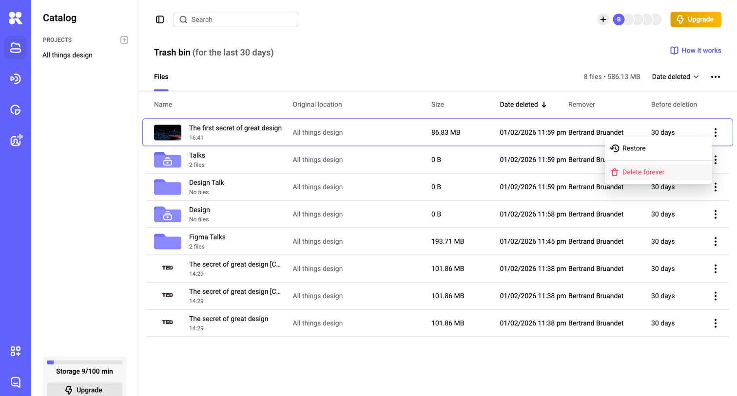
Task: Open the apps grid sidebar icon
Action: [16, 351]
